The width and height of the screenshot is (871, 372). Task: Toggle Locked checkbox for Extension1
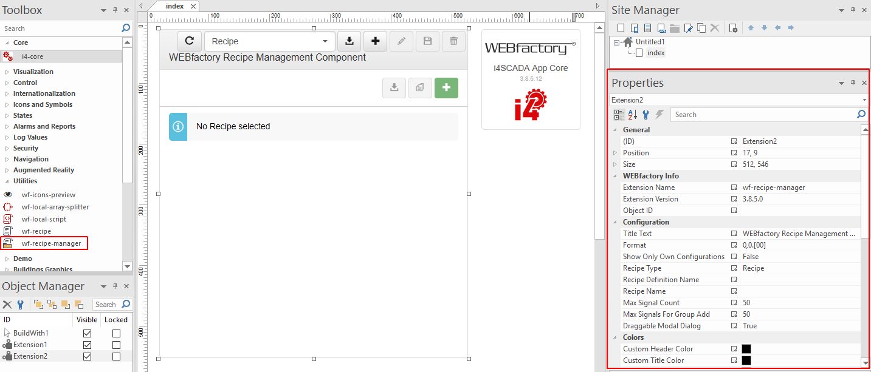pyautogui.click(x=116, y=345)
